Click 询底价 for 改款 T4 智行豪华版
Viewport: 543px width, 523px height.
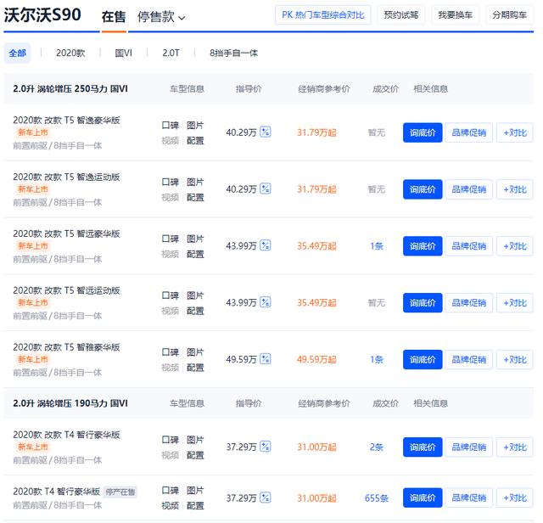click(x=423, y=447)
